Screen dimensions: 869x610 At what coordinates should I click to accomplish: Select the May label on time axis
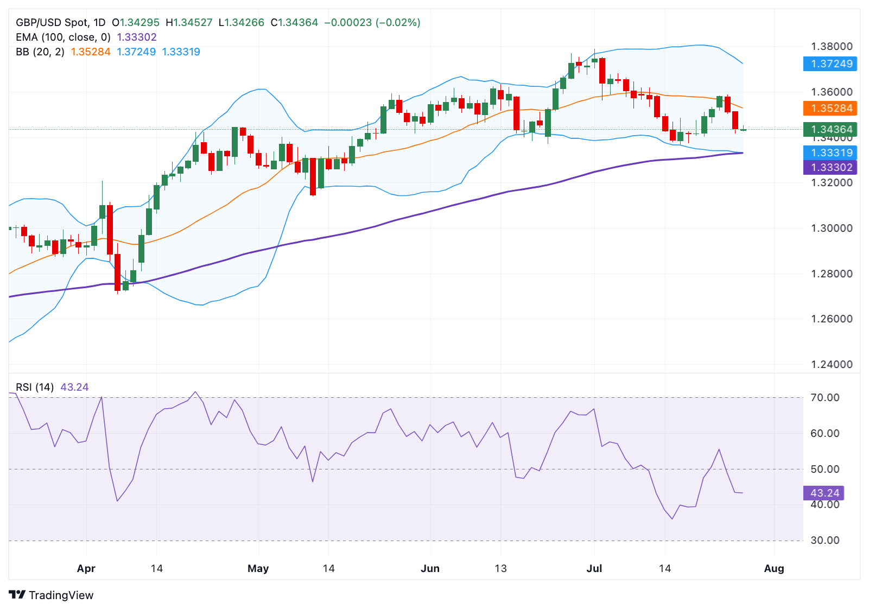[x=258, y=568]
